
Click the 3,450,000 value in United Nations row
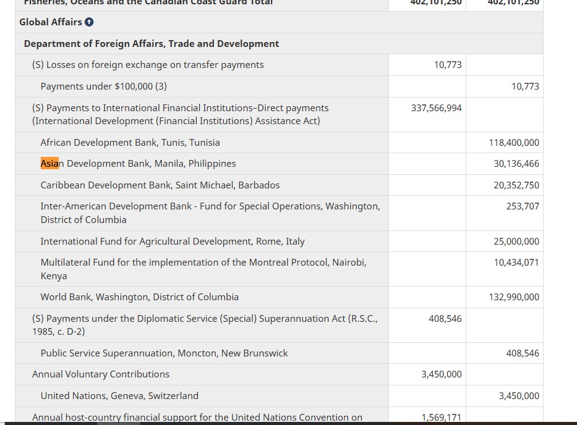tap(519, 396)
